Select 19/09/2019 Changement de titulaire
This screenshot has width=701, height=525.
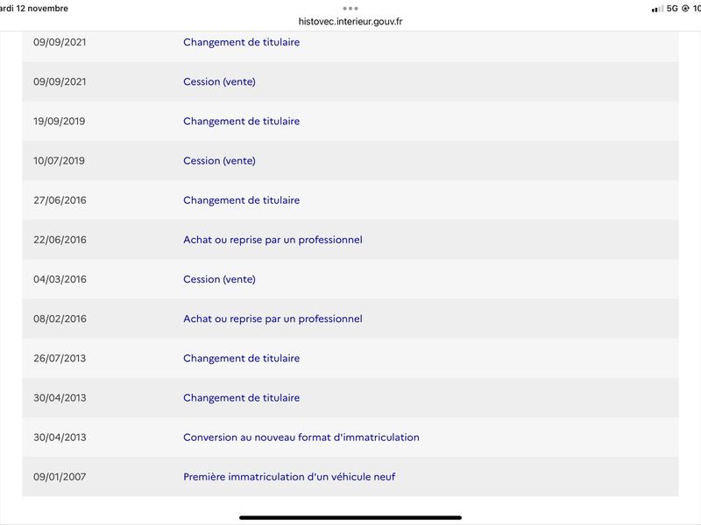point(350,122)
